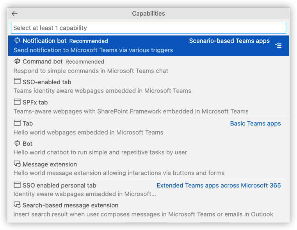
Task: Click 'Respond to simple commands in Microsoft Teams chat'
Action: (91, 71)
